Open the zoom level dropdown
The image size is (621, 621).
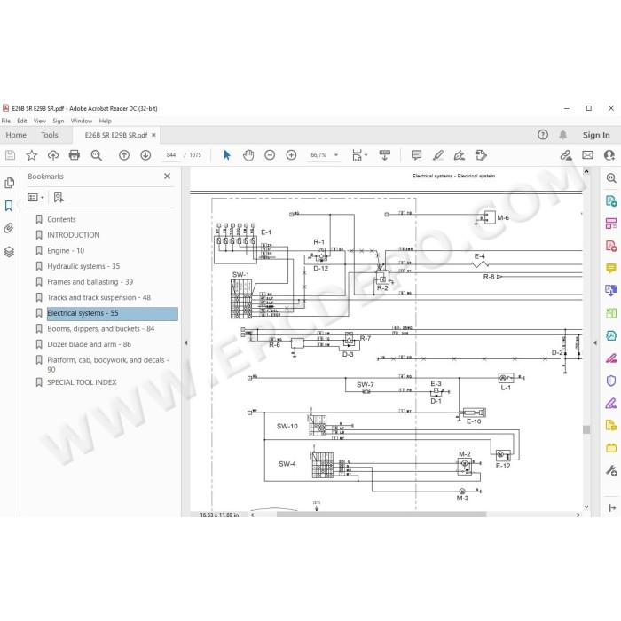[336, 155]
